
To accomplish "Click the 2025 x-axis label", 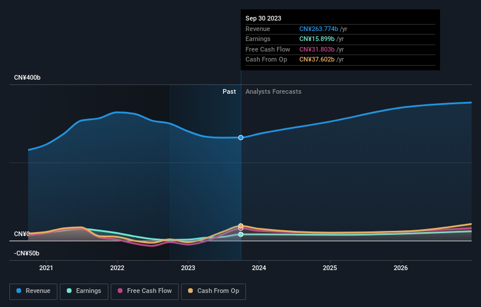I will tap(330, 268).
